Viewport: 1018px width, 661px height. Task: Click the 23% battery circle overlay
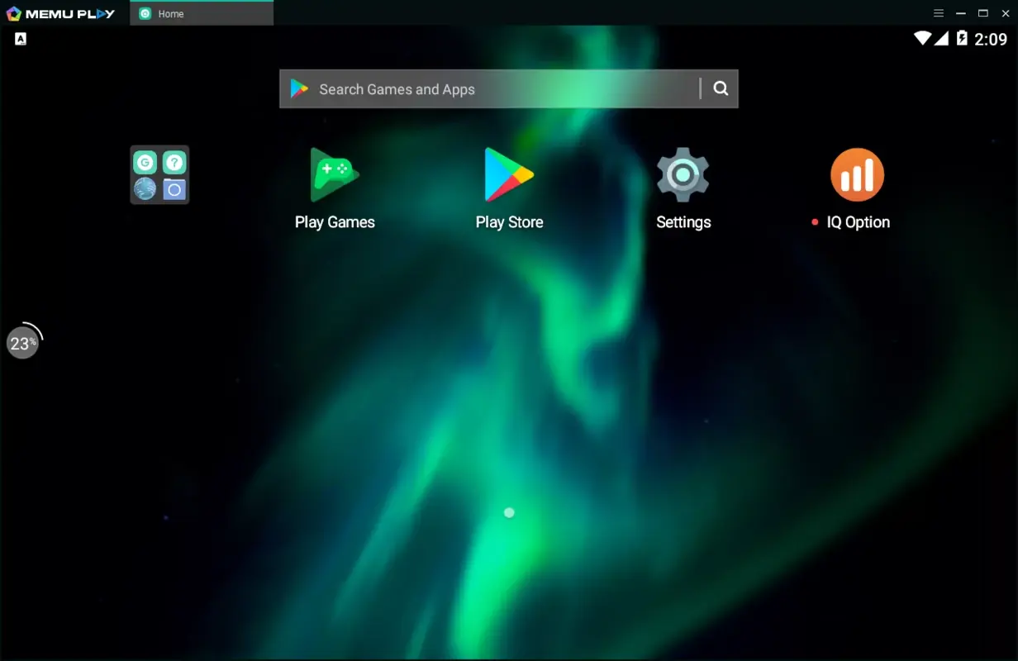click(23, 342)
